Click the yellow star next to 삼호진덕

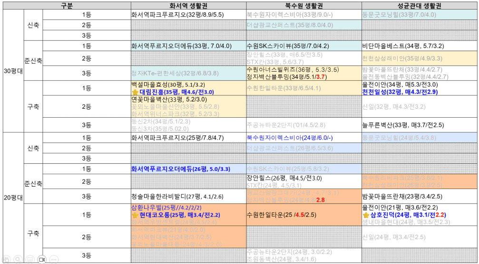[366, 215]
